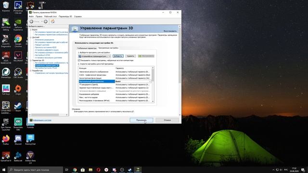Image resolution: width=308 pixels, height=173 pixels.
Task: Select the Макс. частота кадров row
Action: pos(115,98)
